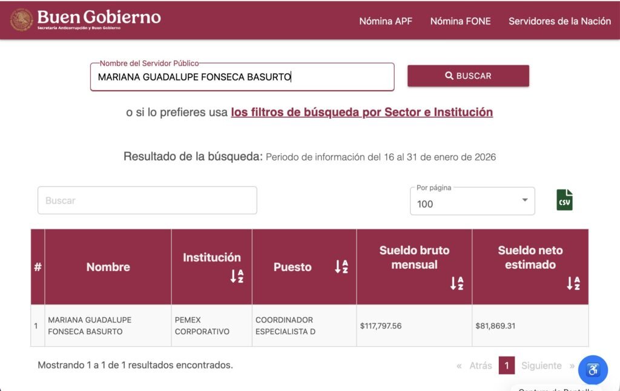Select page 1 in pagination
This screenshot has width=620, height=391.
[x=507, y=366]
